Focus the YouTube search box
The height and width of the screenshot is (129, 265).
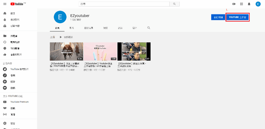124,4
